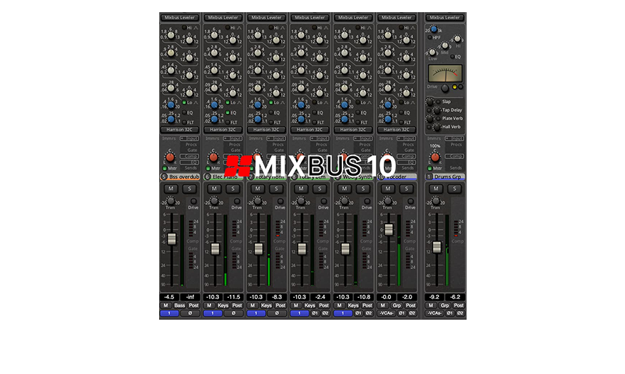Click the Hall Verb send knob on Drums Grp
This screenshot has height=374, width=625.
[x=437, y=127]
